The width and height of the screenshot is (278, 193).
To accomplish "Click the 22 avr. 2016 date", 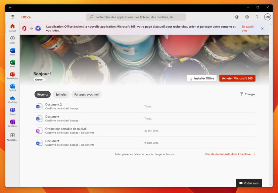I will tap(151, 131).
